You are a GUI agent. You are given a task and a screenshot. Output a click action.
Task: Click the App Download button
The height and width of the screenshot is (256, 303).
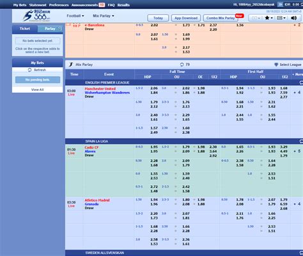click(186, 18)
